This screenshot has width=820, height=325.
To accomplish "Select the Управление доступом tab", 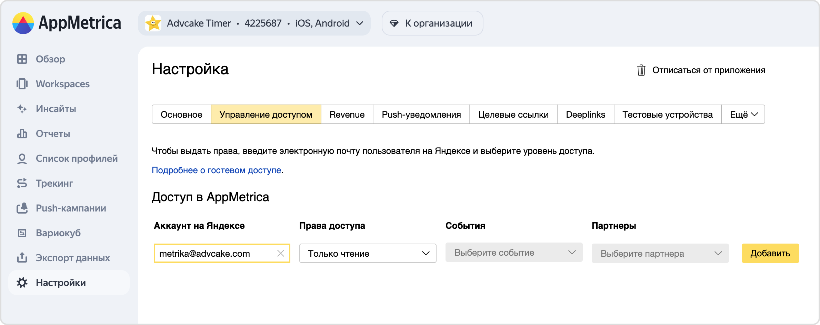I will pyautogui.click(x=266, y=114).
